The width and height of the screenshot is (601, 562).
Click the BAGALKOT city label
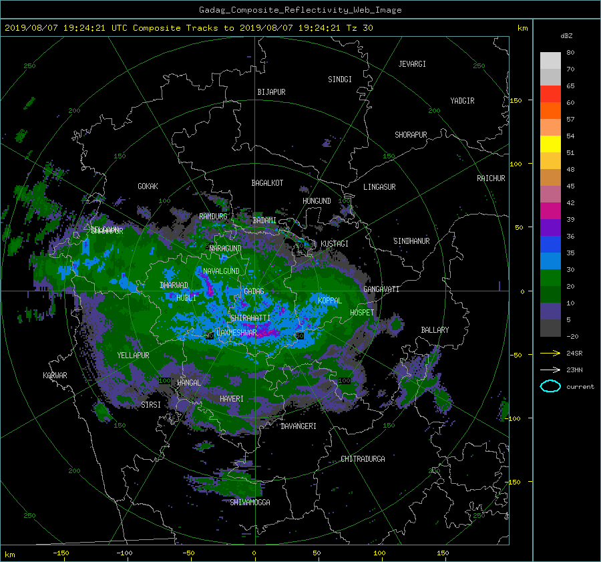267,183
